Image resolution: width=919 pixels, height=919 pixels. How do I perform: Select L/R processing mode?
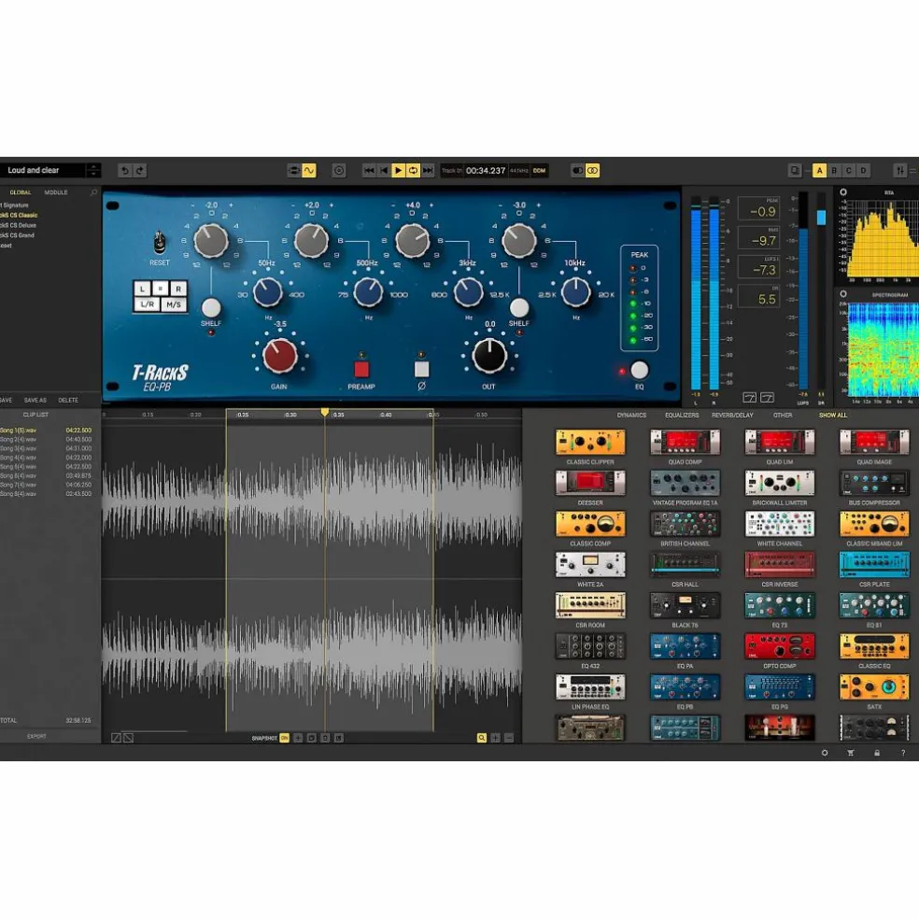click(148, 304)
